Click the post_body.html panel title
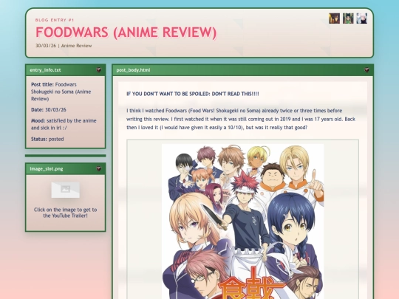Viewport: 399px width, 299px height. coord(133,70)
